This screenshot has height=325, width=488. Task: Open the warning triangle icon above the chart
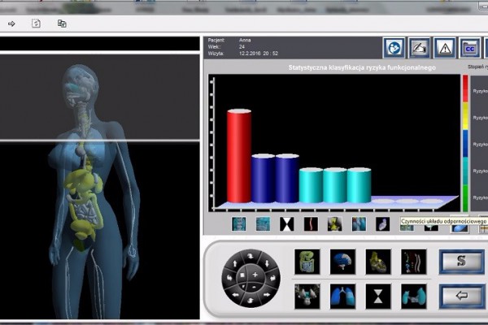[443, 48]
